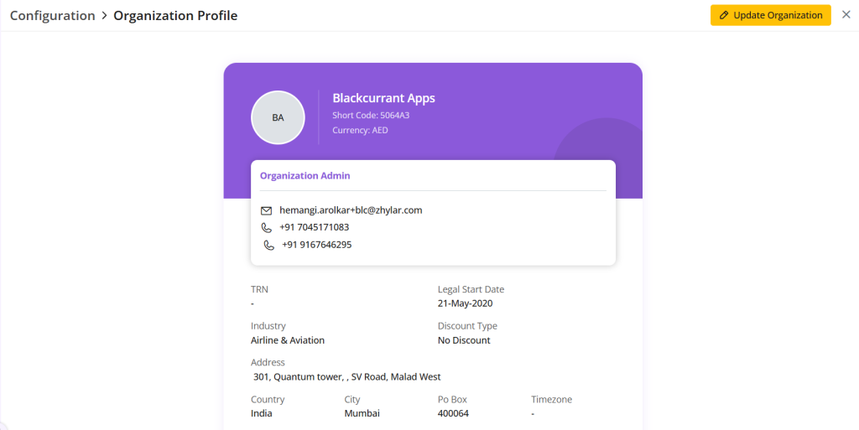The image size is (859, 430).
Task: Click the Organization Admin heading
Action: [x=305, y=176]
